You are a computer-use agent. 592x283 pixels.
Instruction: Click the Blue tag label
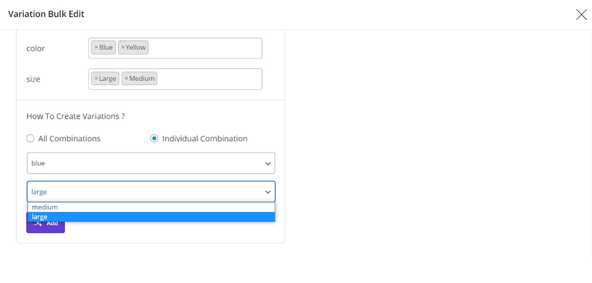click(x=106, y=48)
